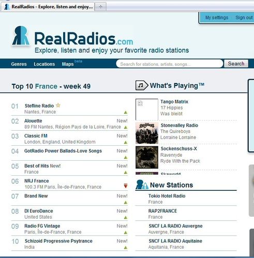The height and width of the screenshot is (258, 254).
Task: Focus the station search input field
Action: point(170,64)
